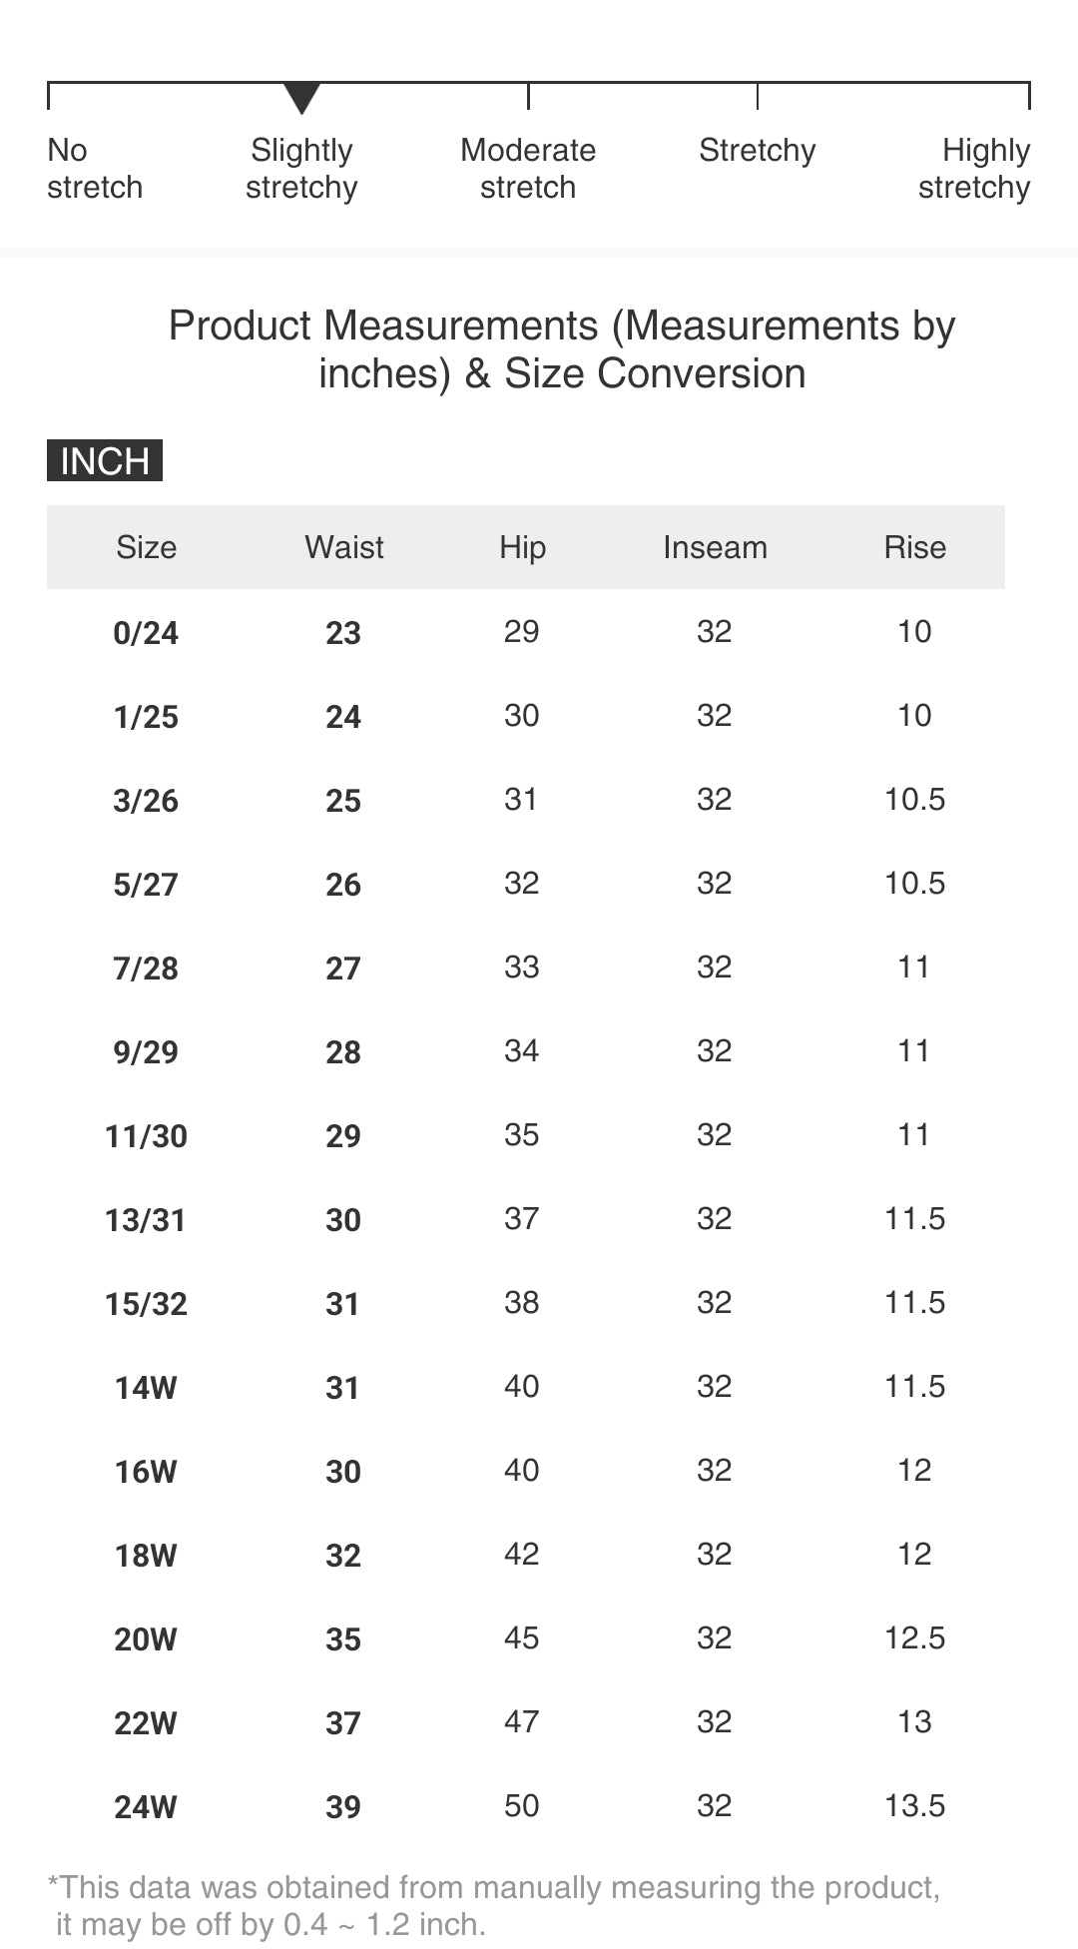1078x1949 pixels.
Task: Select the INCH unit tab
Action: pos(105,461)
